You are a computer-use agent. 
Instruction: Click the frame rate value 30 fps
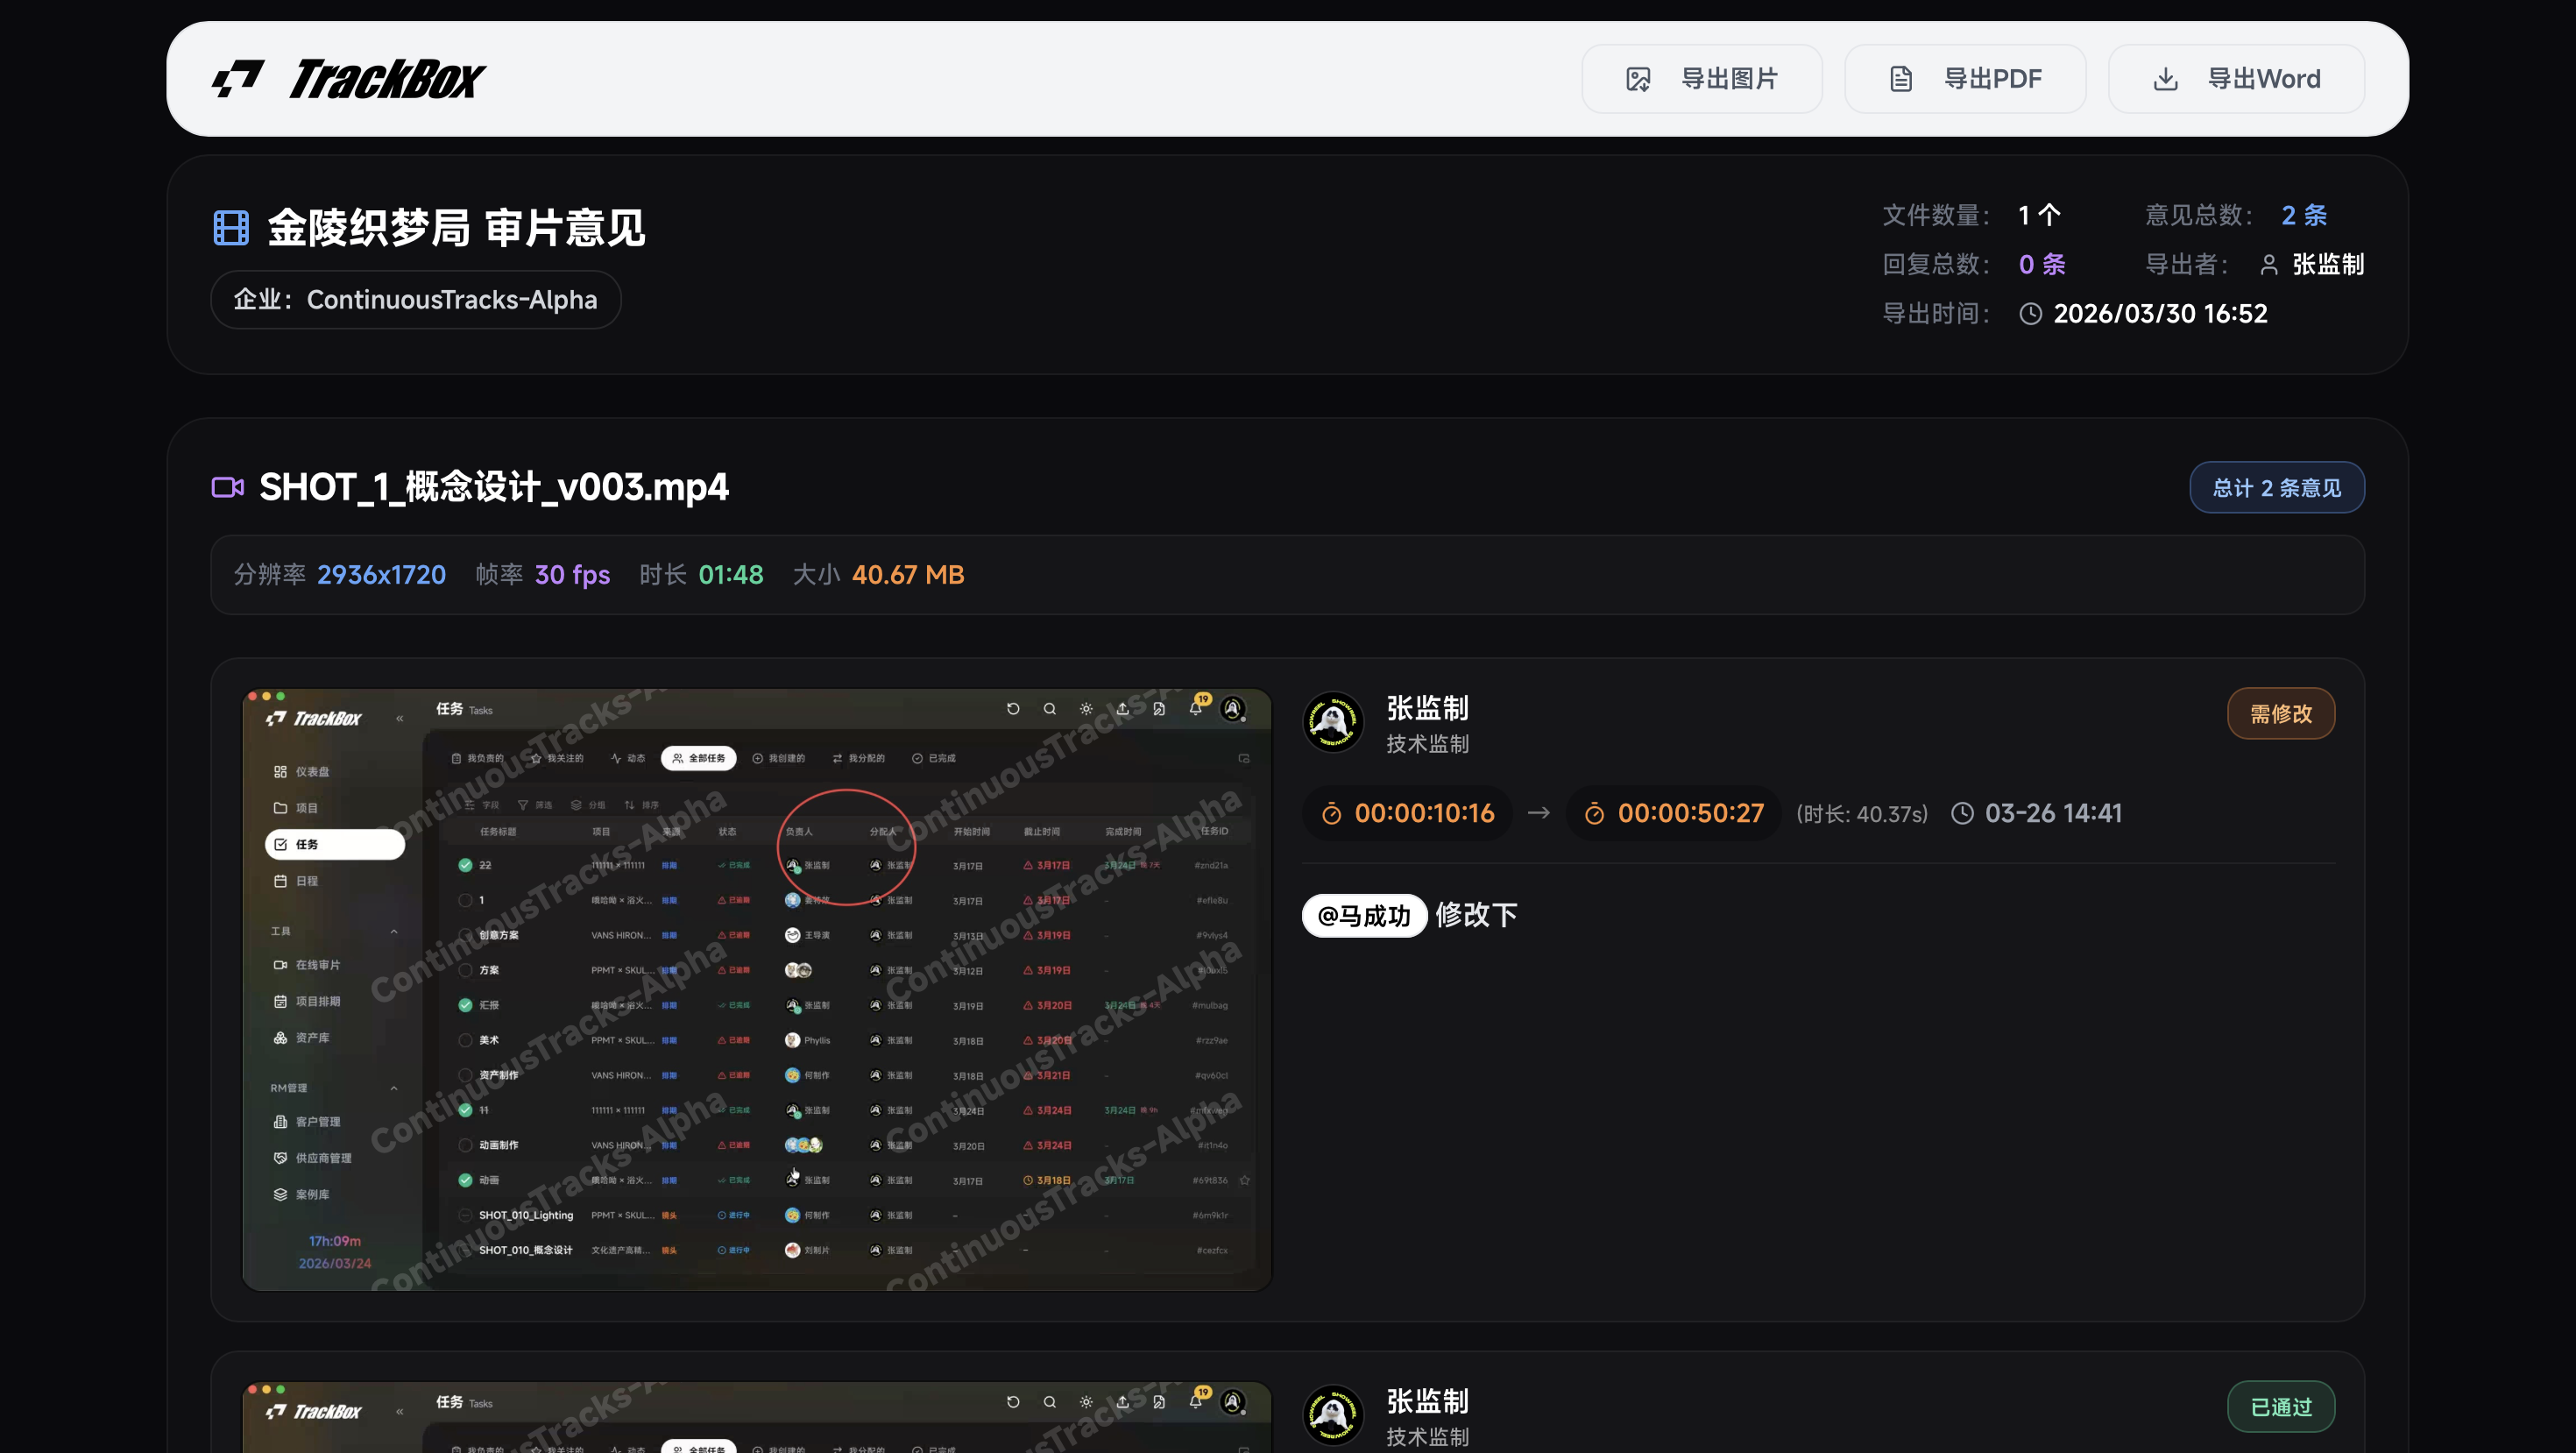tap(572, 575)
